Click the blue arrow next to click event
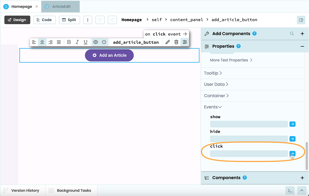Screen dimensions: 309x196 point(292,154)
